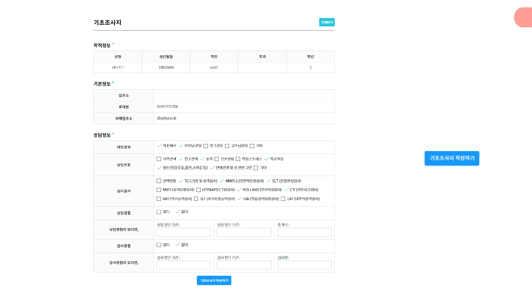
Task: Click the student ID value test1
Action: 214,68
